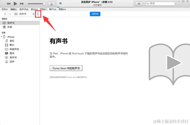Collapse the iPhone device tree triangle
Screen dimensions: 190x125
click(x=1, y=36)
